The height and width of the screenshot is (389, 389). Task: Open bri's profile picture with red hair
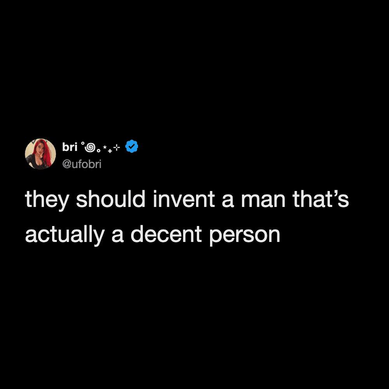[40, 154]
